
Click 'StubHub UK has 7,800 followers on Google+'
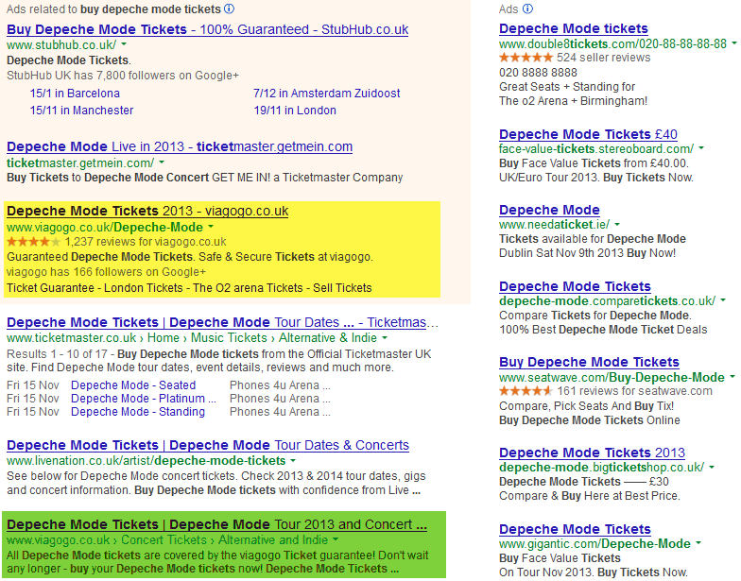tap(123, 76)
